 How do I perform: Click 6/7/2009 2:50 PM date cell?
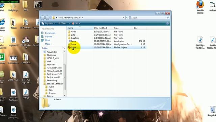102,32
